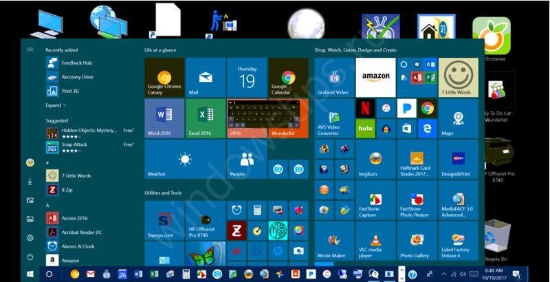Viewport: 550px width, 282px height.
Task: Open the Pictures shortcut in Start sidebar
Action: 30,200
